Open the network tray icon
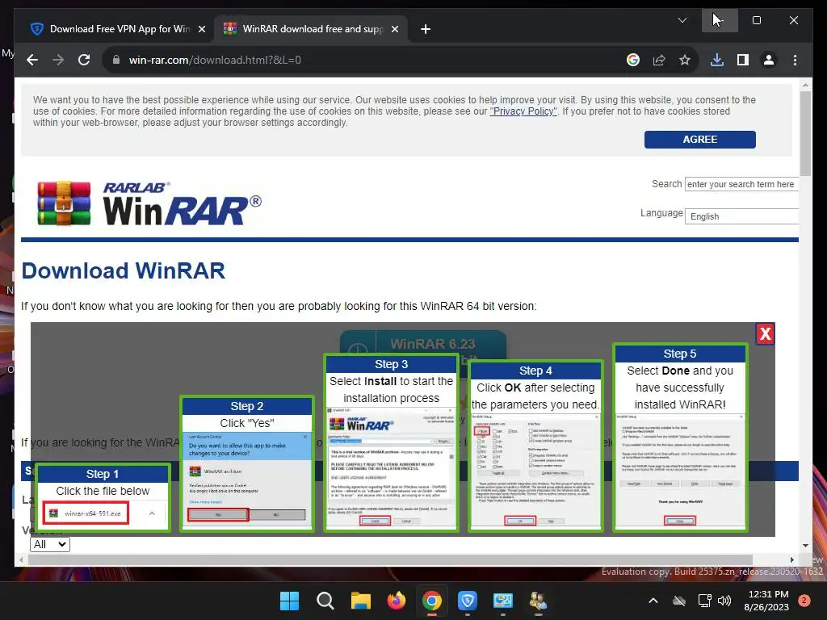 [704, 601]
